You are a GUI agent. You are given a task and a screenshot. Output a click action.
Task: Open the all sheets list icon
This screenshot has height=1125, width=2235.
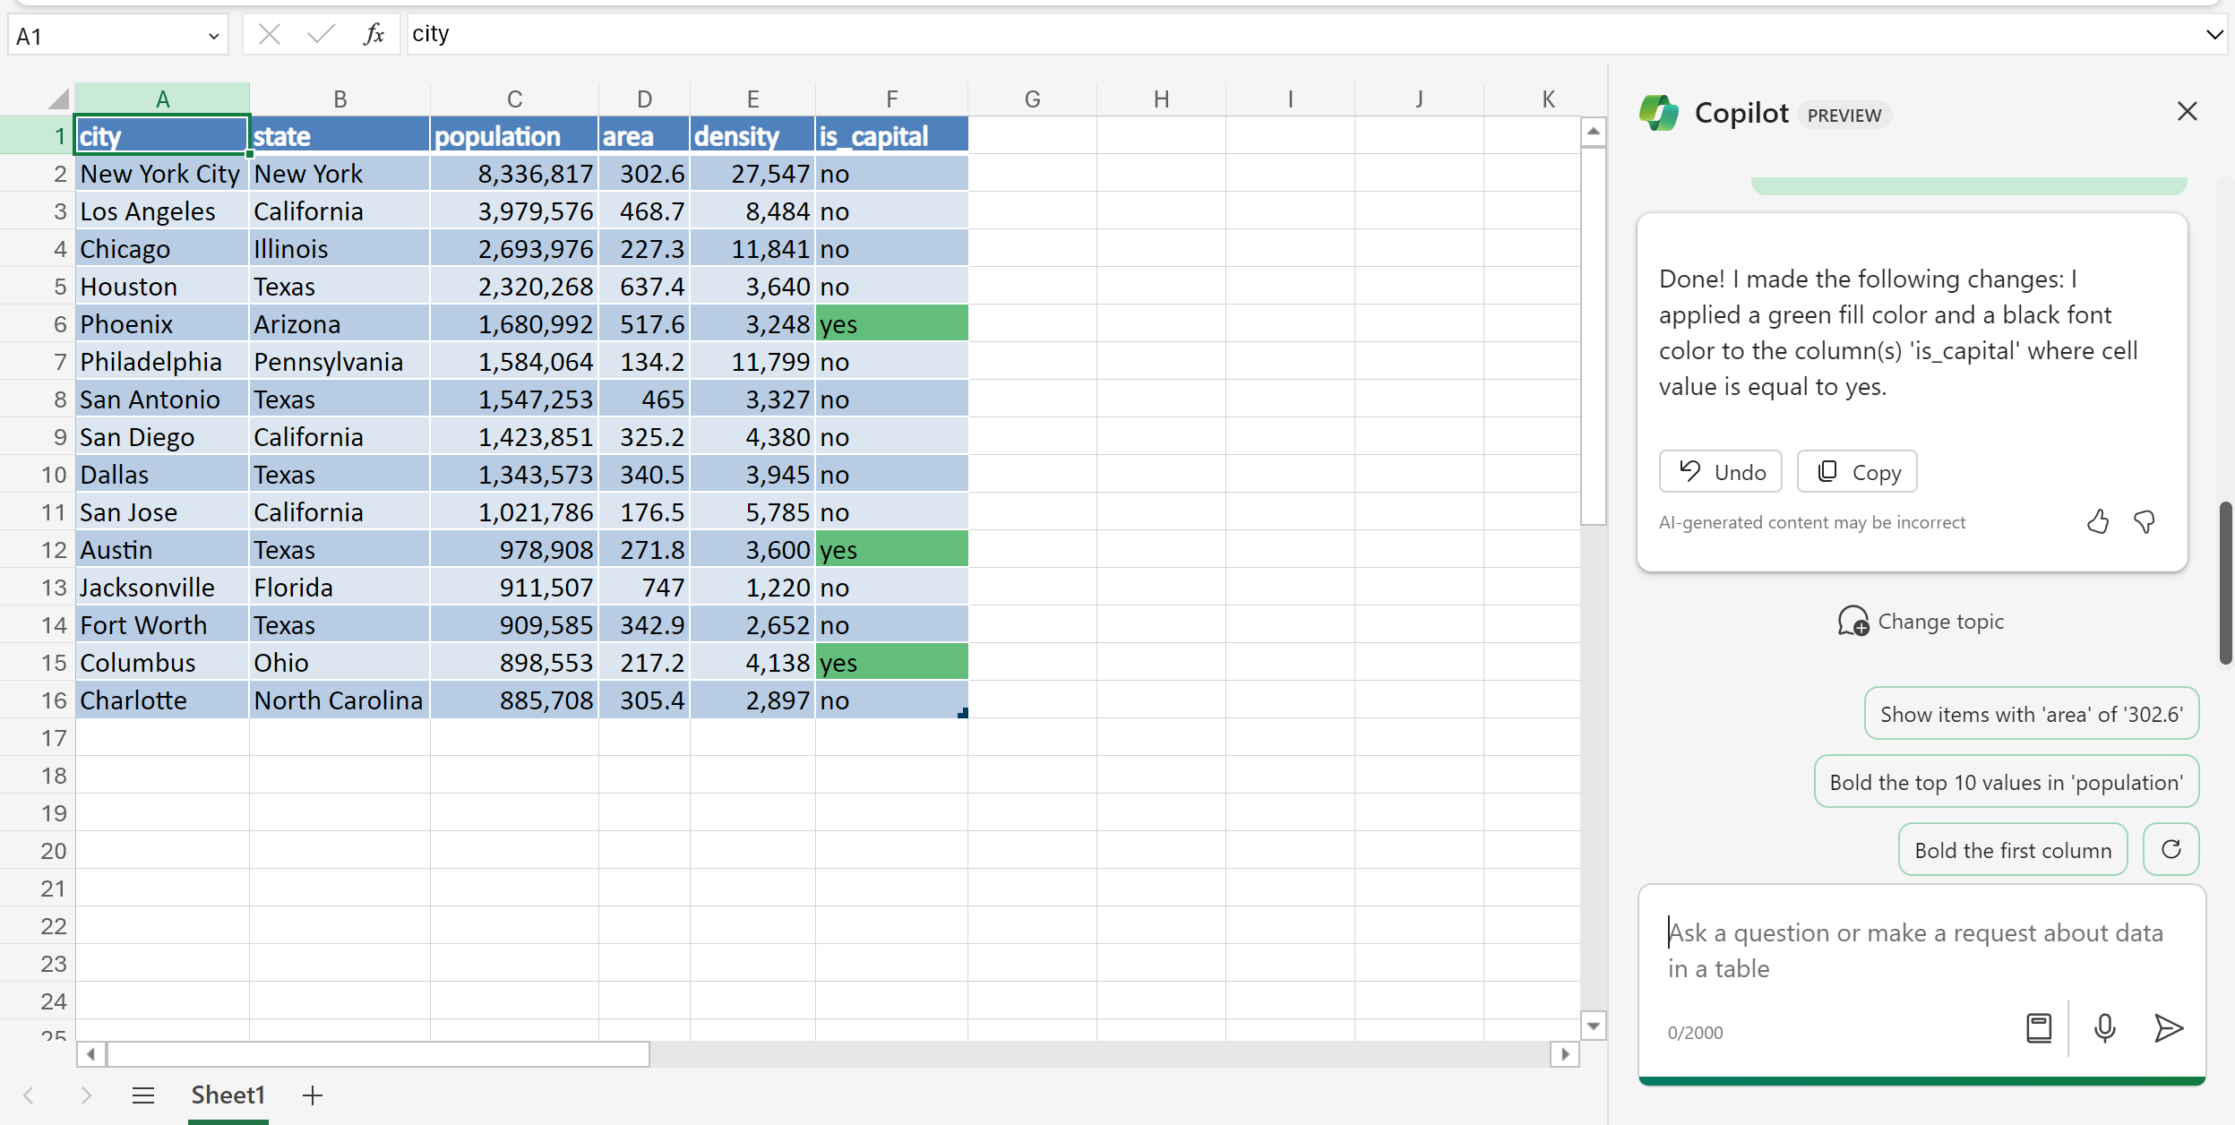143,1095
